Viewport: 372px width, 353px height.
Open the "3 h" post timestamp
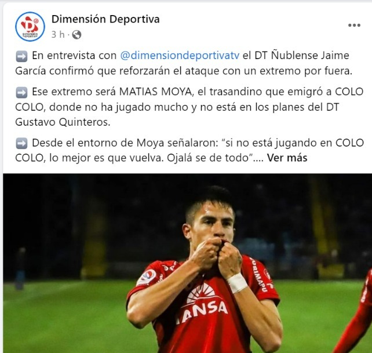(58, 34)
